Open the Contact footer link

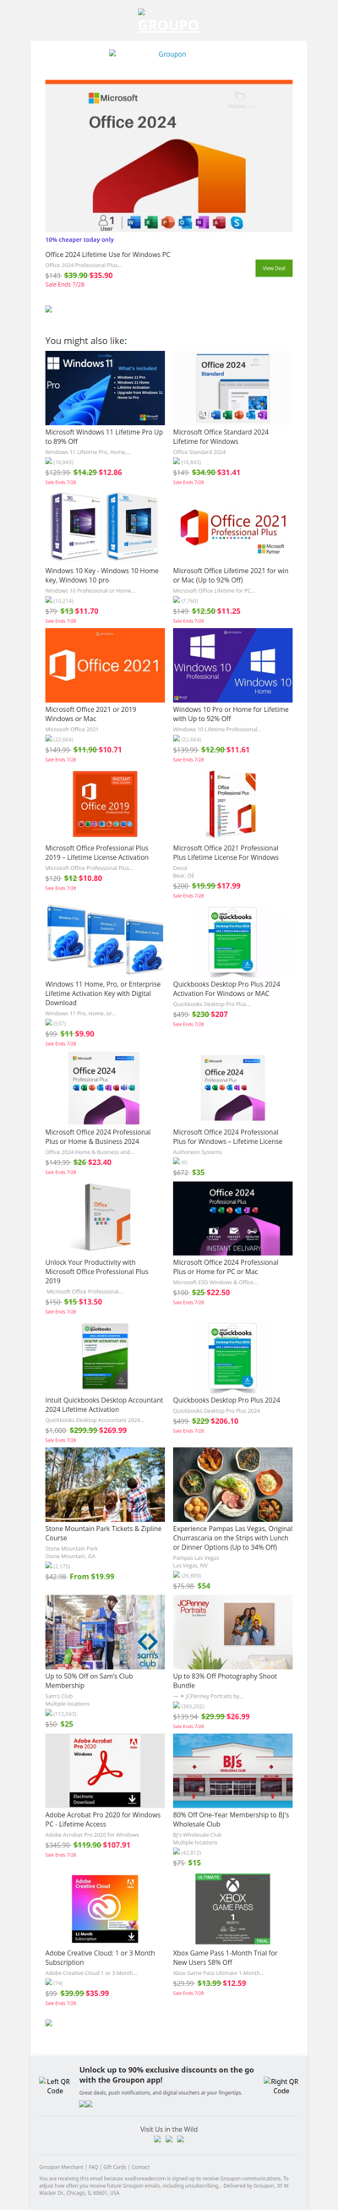[x=140, y=2167]
